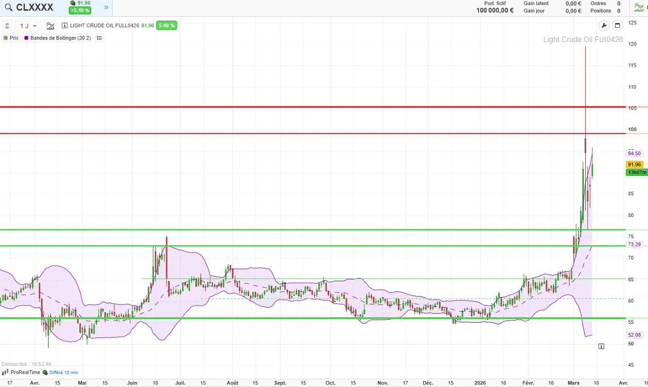Click the 5.40 % change button

coord(167,25)
